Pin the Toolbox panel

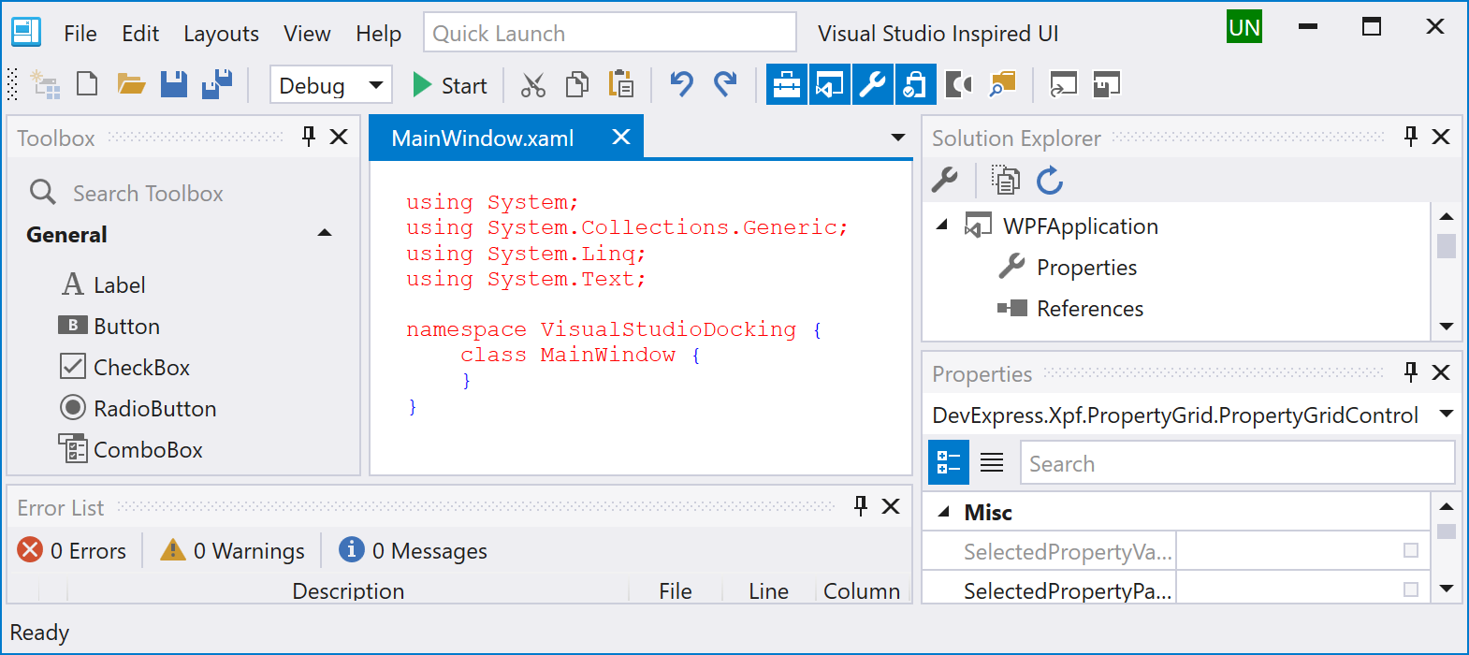coord(309,138)
